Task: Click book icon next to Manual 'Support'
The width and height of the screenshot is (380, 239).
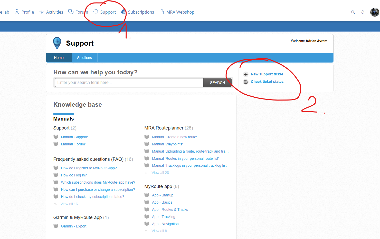Action: [56, 137]
